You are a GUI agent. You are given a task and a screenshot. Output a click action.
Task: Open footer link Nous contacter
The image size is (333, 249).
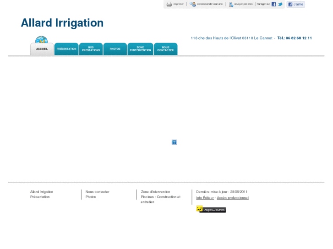(x=98, y=192)
